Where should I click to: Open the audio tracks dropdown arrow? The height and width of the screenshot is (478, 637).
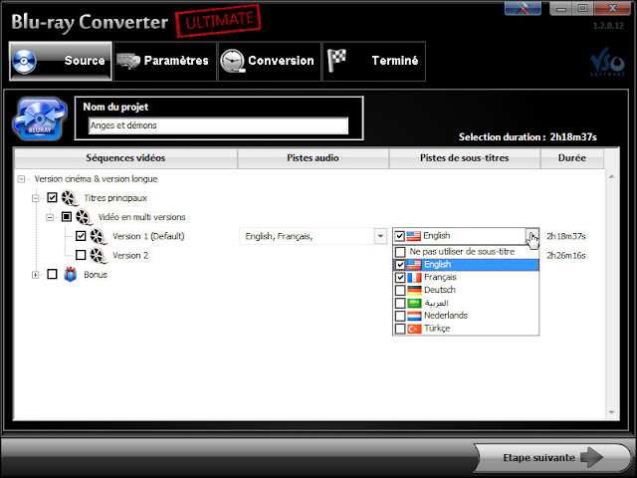[380, 236]
